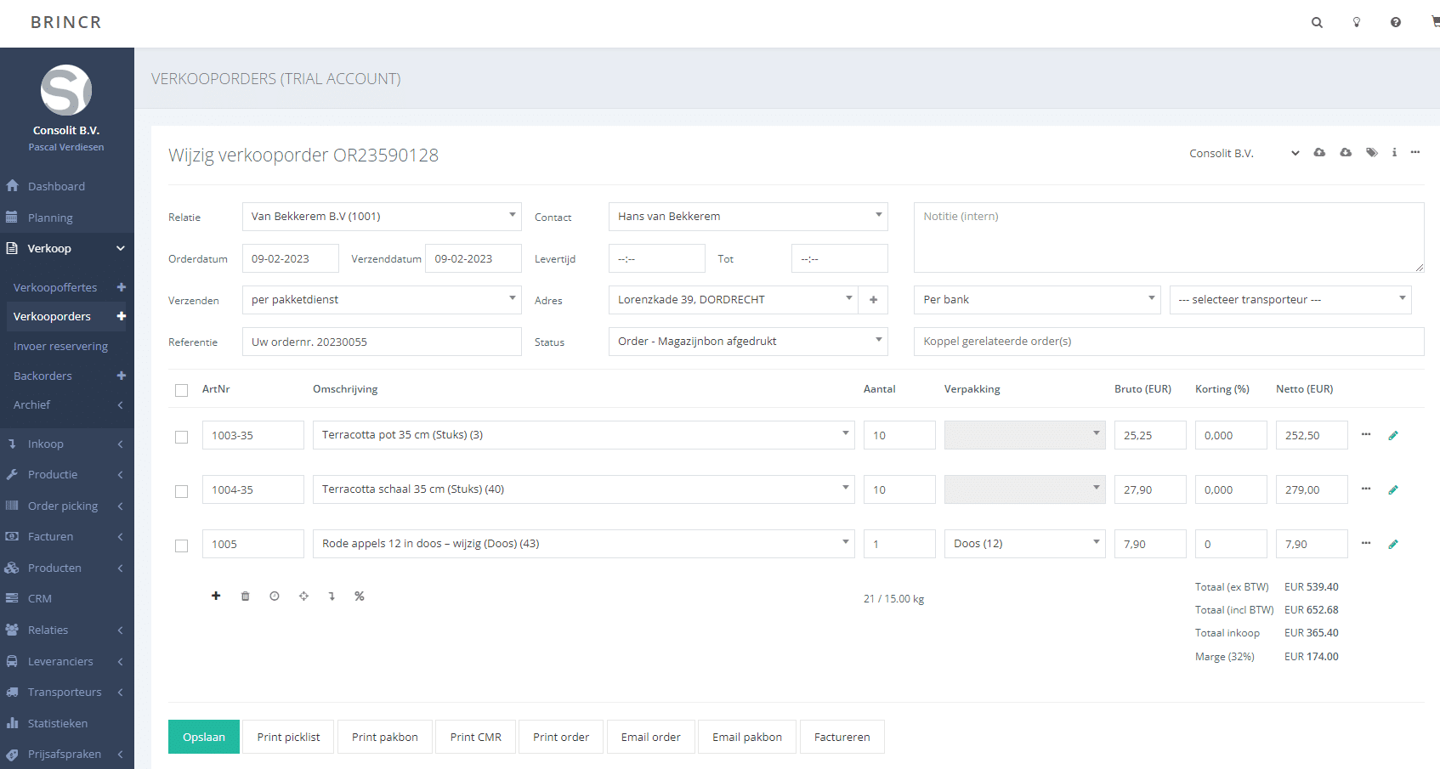This screenshot has height=769, width=1440.
Task: Add address with plus button beside Adres
Action: [873, 300]
